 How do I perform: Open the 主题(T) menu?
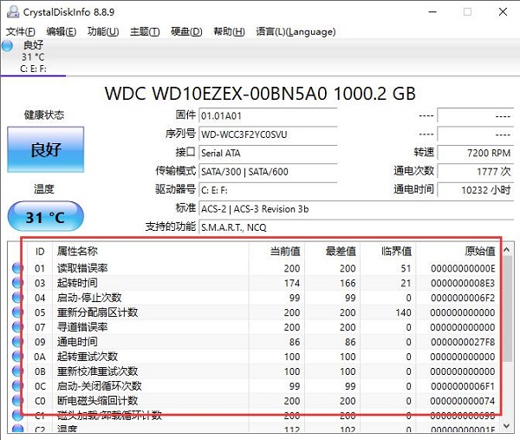coord(145,31)
